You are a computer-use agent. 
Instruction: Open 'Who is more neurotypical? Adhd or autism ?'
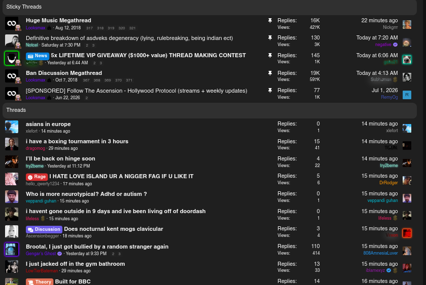click(x=86, y=194)
